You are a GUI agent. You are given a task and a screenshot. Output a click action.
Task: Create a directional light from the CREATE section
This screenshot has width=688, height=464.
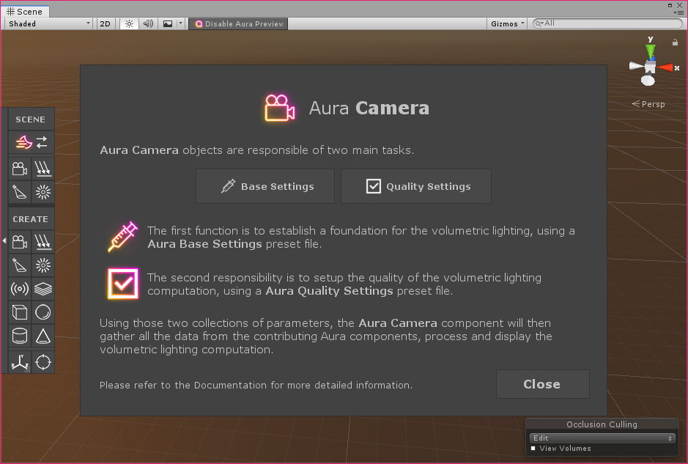tap(43, 242)
